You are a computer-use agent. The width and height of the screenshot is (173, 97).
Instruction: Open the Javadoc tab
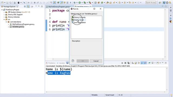[x=61, y=63]
